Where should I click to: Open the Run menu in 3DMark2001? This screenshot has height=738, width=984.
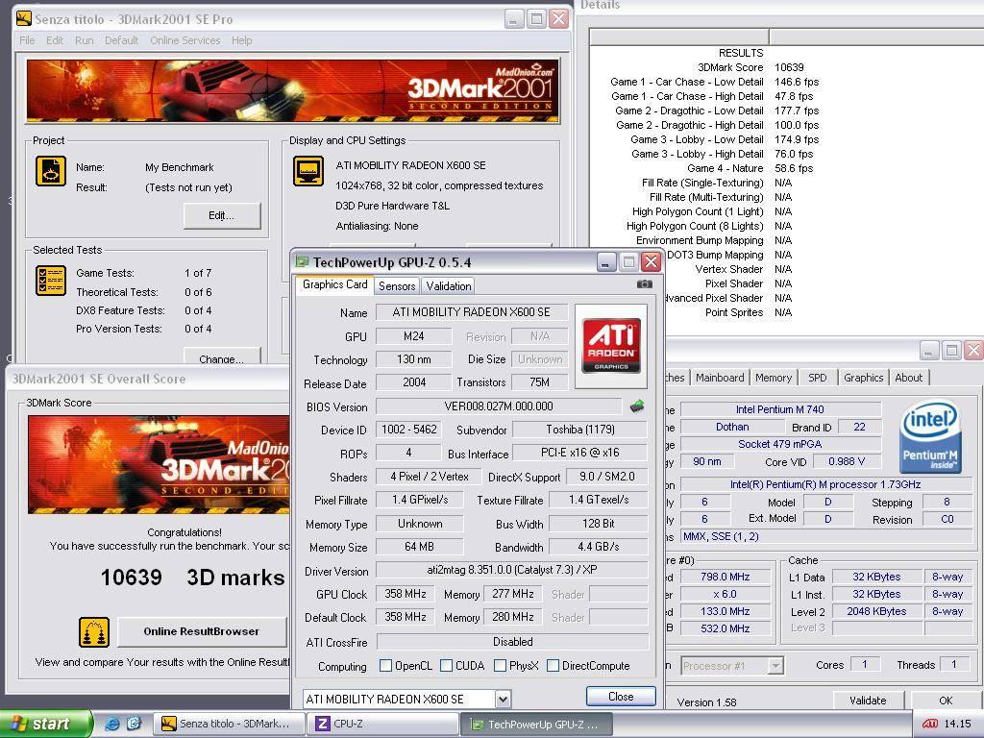(85, 40)
